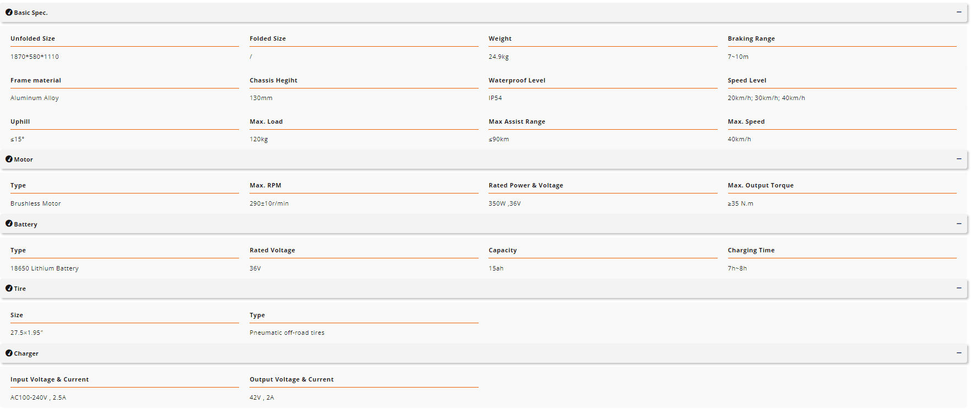Select the Tire header title

(x=20, y=289)
